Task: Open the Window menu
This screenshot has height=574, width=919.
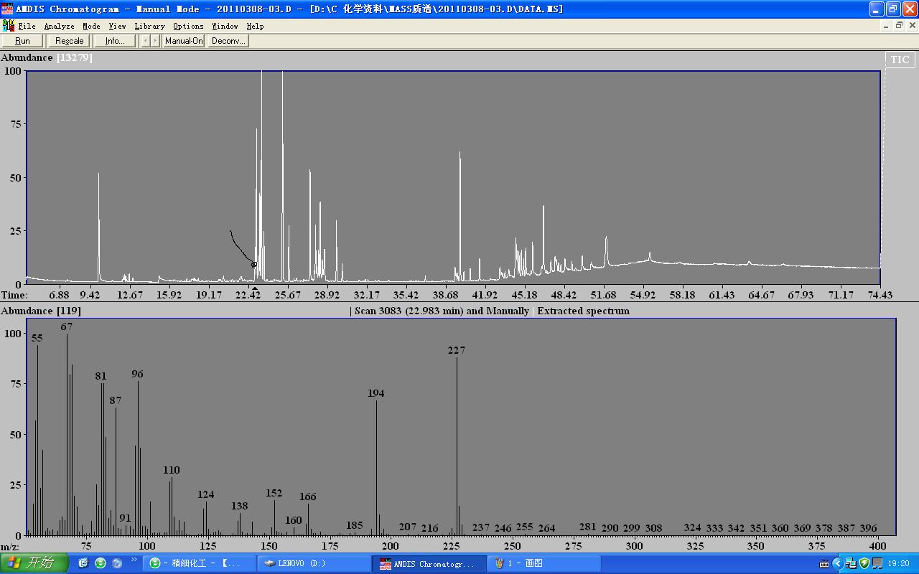Action: click(x=225, y=26)
